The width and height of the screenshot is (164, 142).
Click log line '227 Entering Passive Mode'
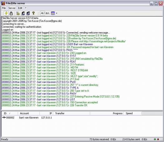[x=61, y=96]
